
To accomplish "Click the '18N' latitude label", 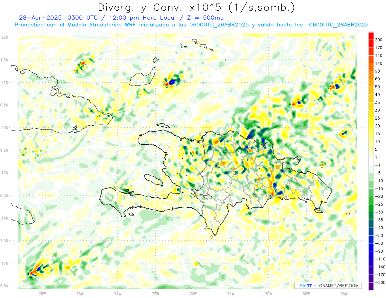I will 5,218.
